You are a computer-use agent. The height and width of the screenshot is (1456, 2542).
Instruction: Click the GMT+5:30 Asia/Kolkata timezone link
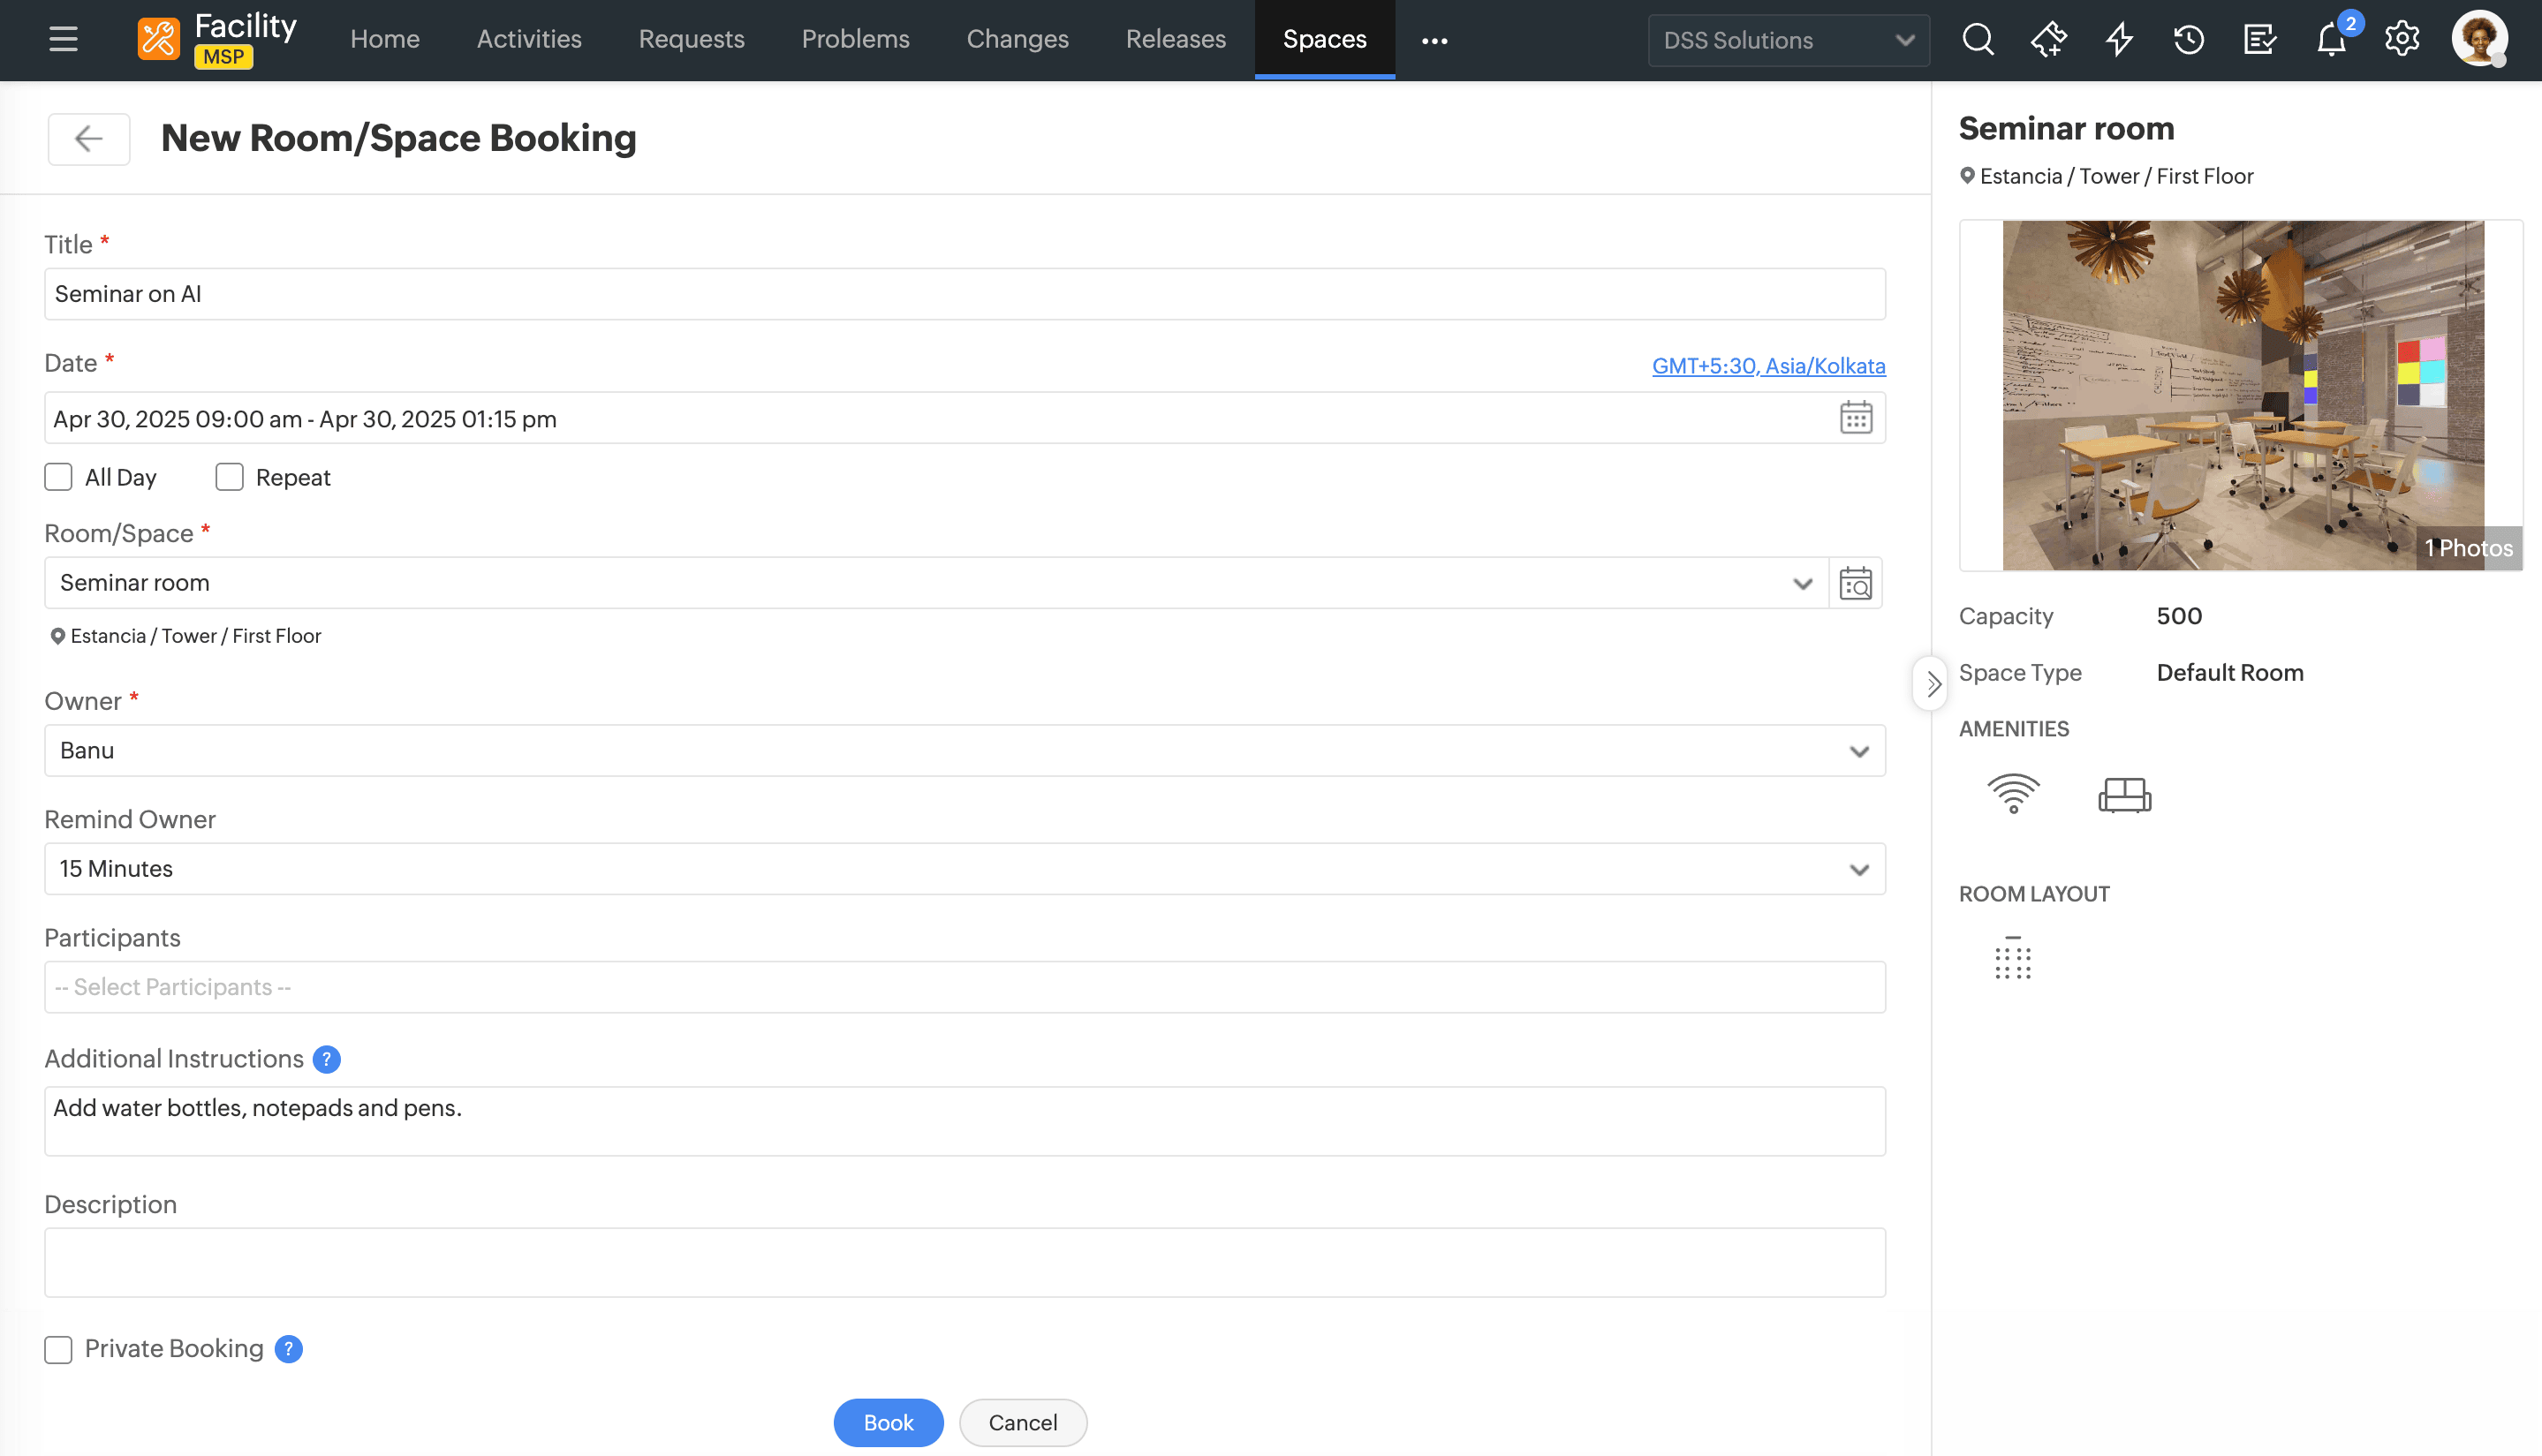[1767, 366]
